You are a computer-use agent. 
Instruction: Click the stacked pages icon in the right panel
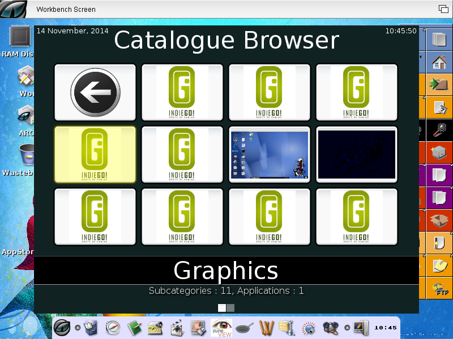pyautogui.click(x=439, y=40)
